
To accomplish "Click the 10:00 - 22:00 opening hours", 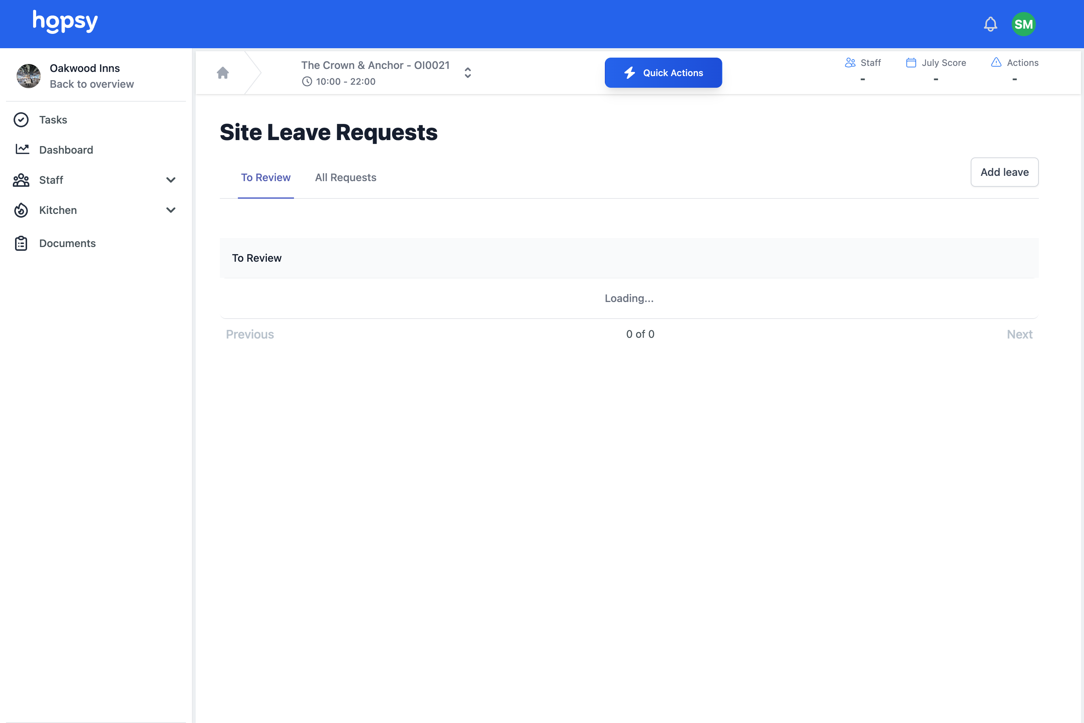I will click(346, 82).
